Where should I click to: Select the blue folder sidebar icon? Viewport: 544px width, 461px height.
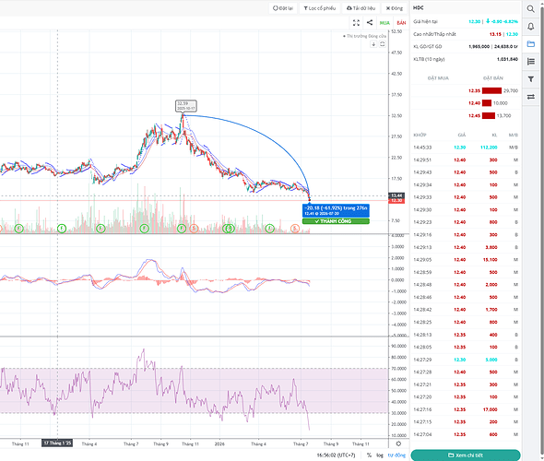pyautogui.click(x=530, y=43)
